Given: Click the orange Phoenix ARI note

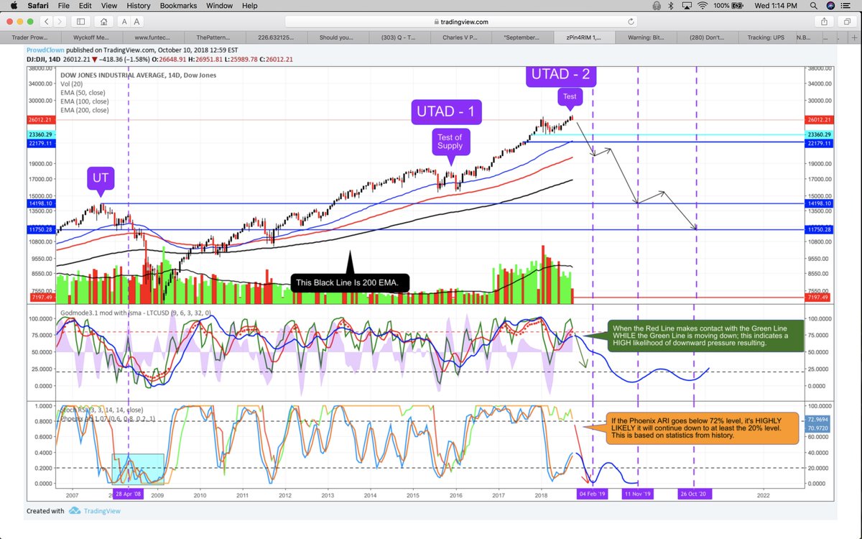Looking at the screenshot, I should click(701, 428).
